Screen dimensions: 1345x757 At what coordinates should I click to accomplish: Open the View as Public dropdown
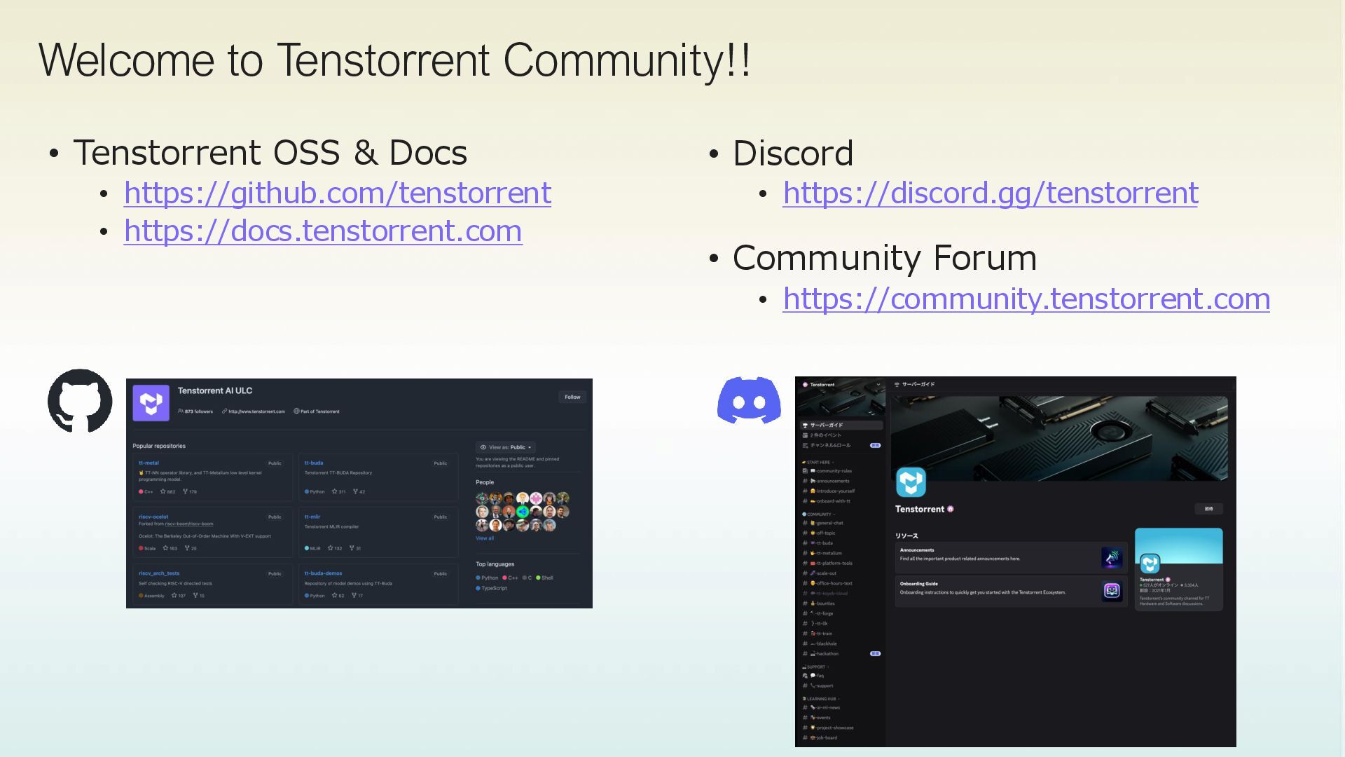506,447
